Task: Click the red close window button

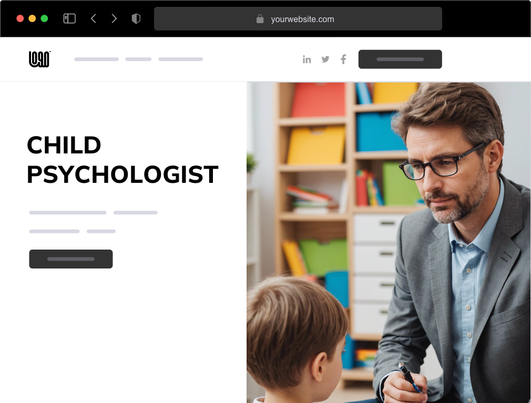Action: point(20,18)
